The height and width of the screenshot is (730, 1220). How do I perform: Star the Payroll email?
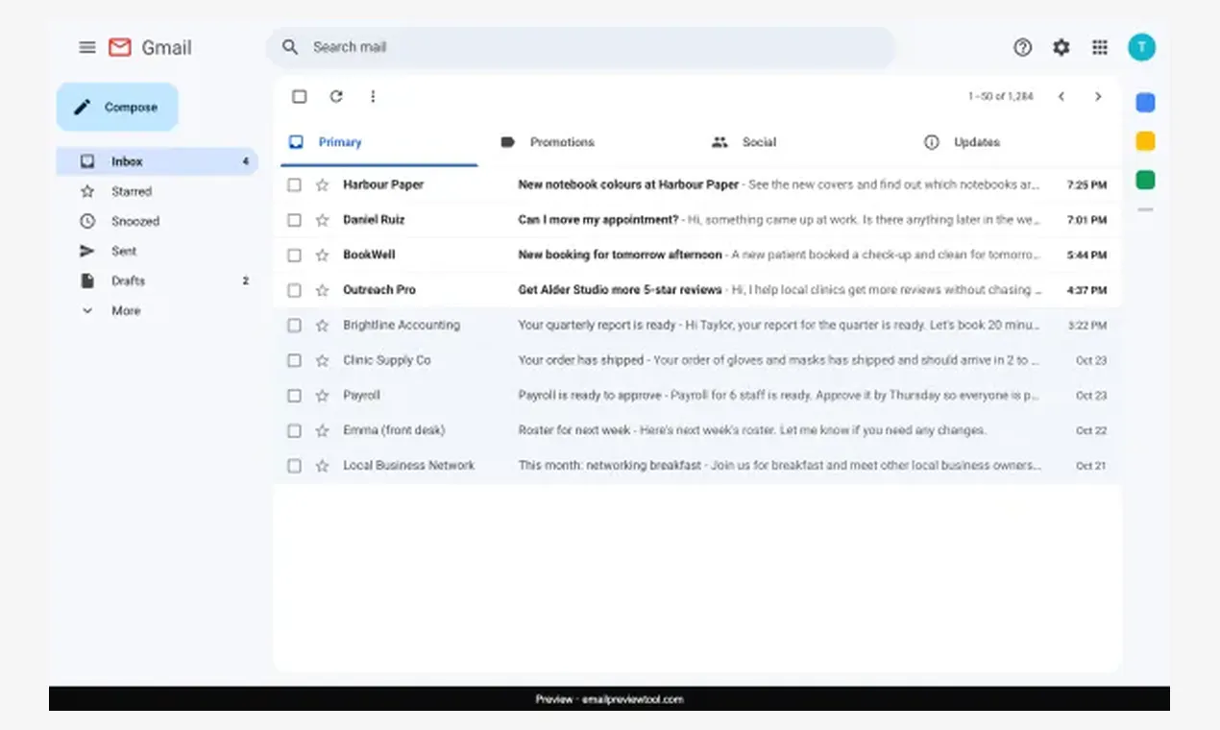tap(322, 396)
